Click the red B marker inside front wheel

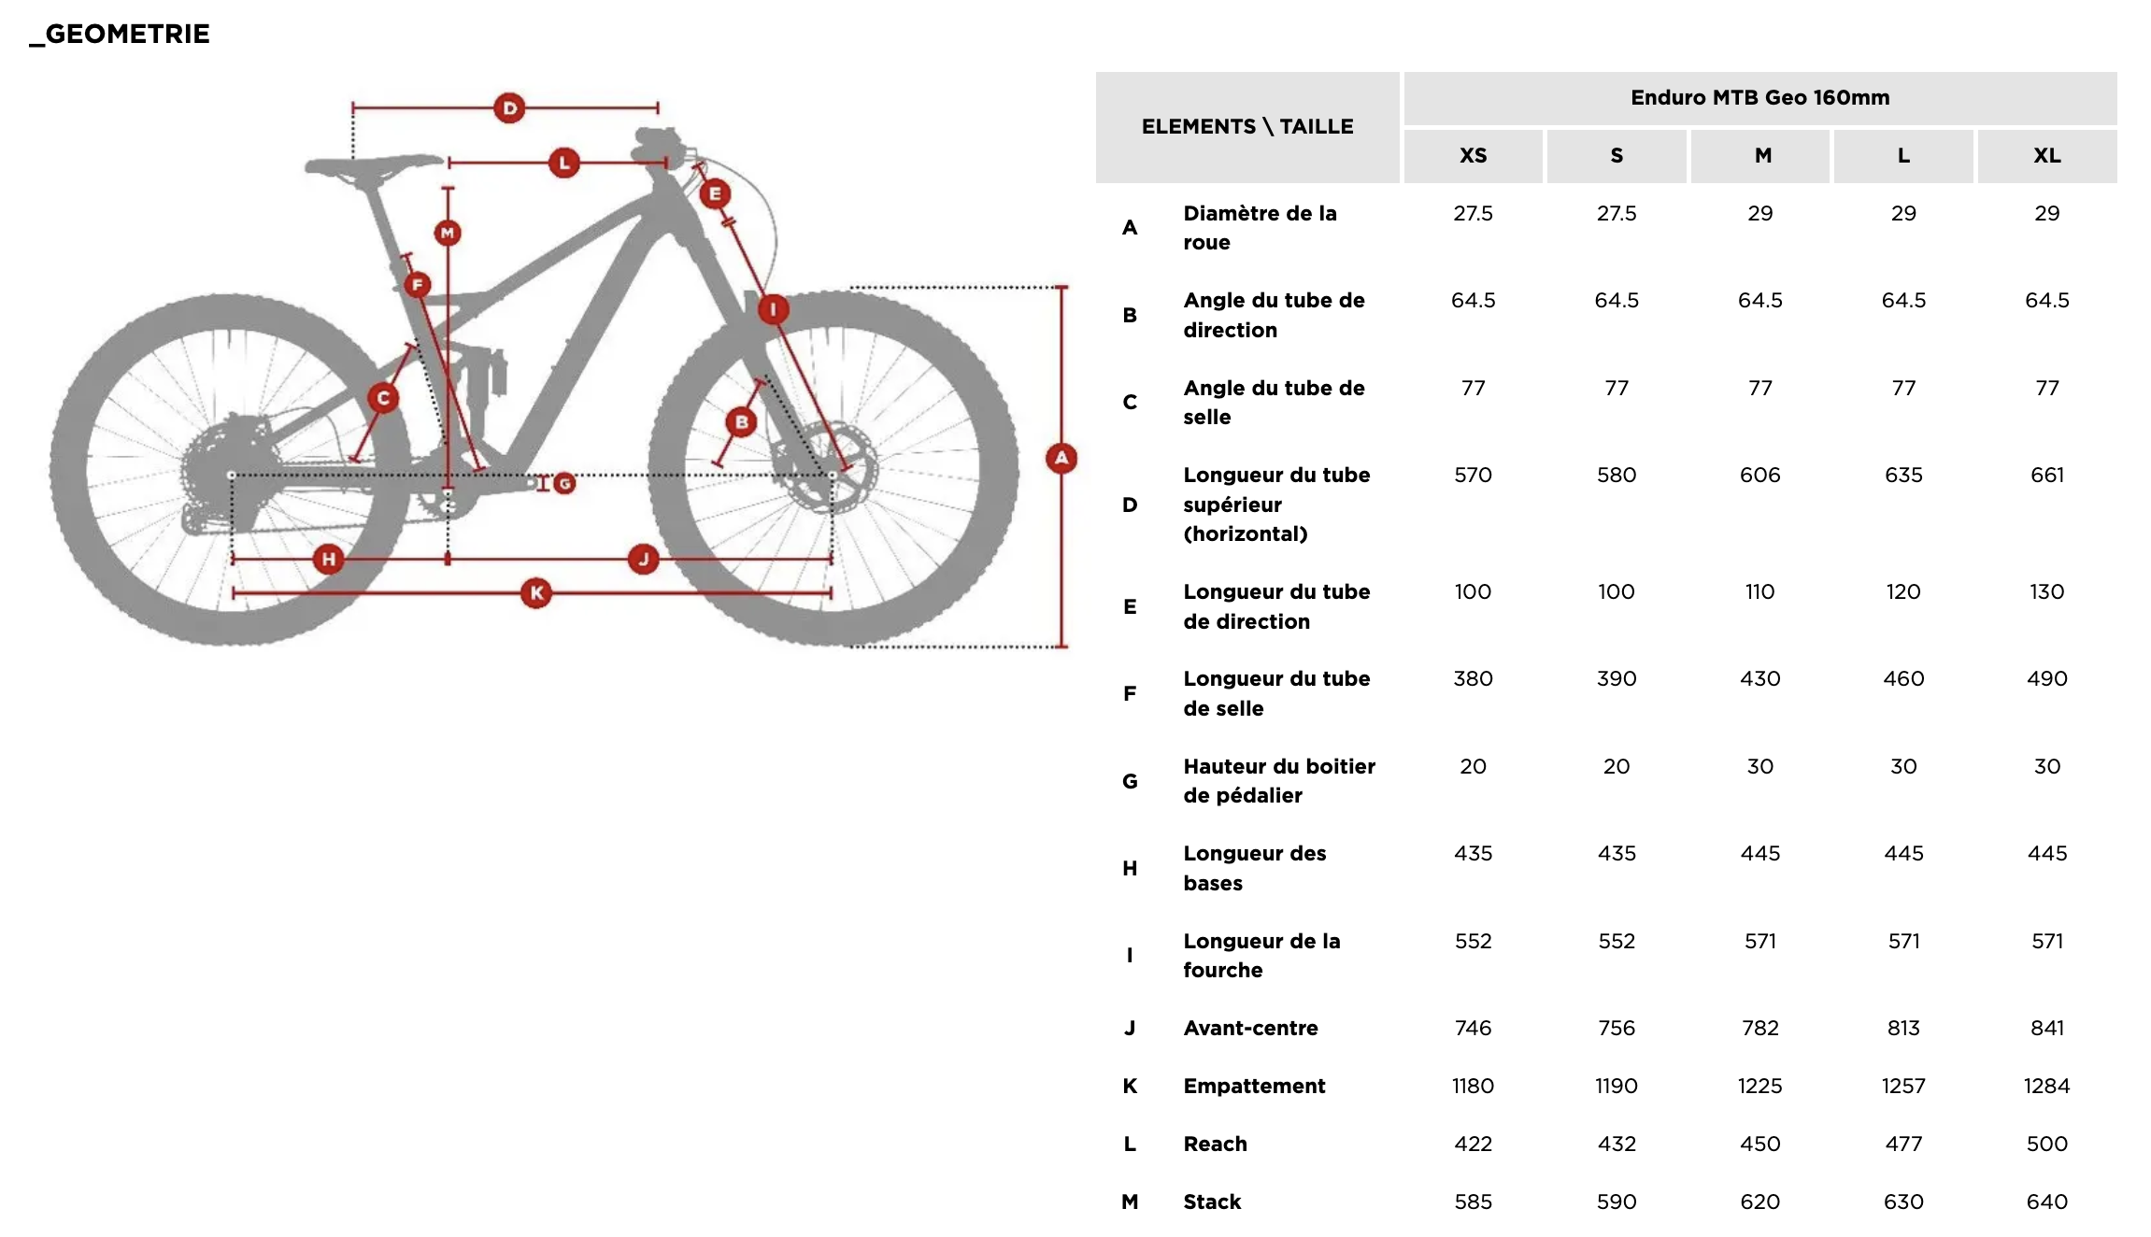742,422
